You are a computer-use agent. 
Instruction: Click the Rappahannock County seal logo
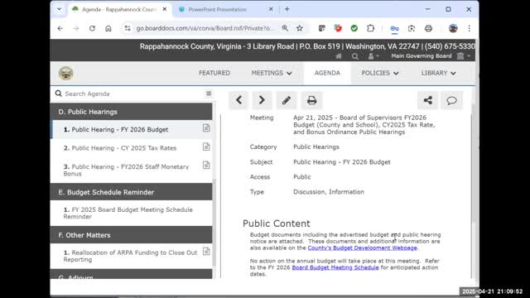[x=65, y=73]
